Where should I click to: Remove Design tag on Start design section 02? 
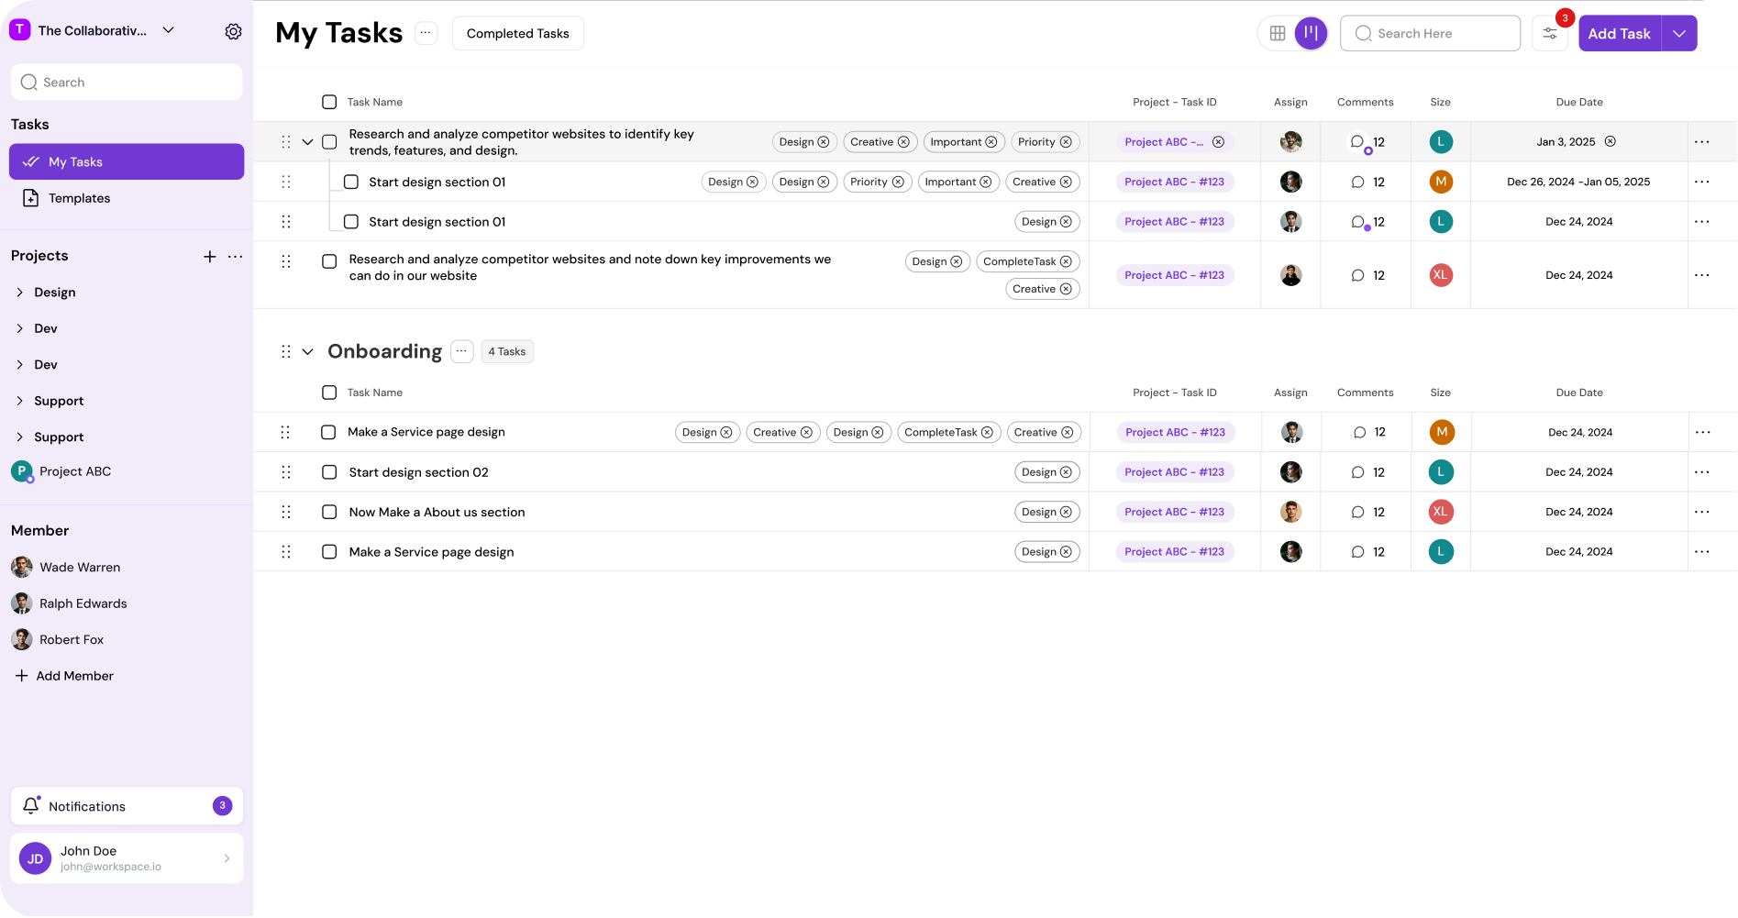tap(1066, 472)
